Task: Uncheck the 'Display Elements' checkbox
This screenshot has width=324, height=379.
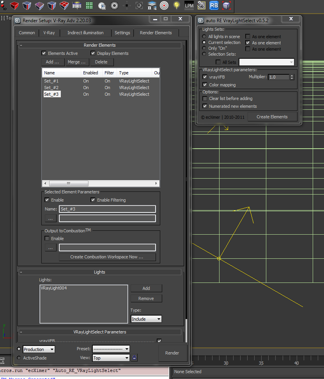Action: coord(92,53)
